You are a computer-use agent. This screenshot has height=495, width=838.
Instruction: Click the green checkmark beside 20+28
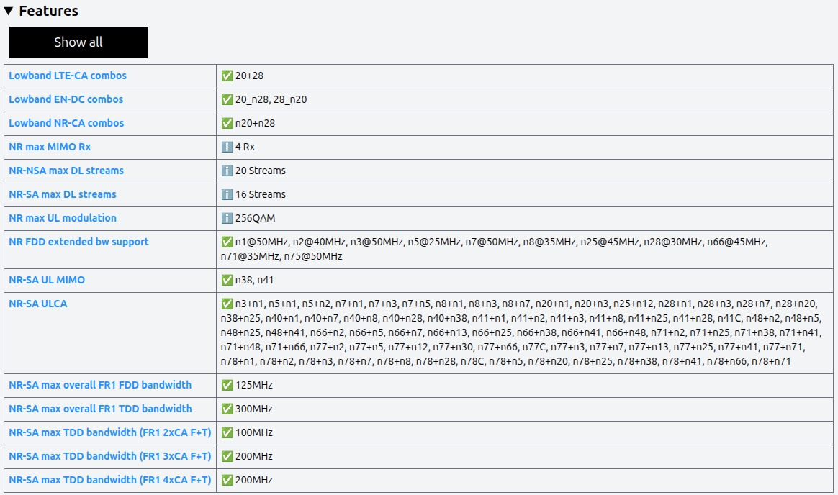227,76
